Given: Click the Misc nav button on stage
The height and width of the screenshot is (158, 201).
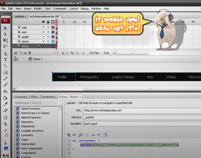Looking at the screenshot, I should (150, 77).
